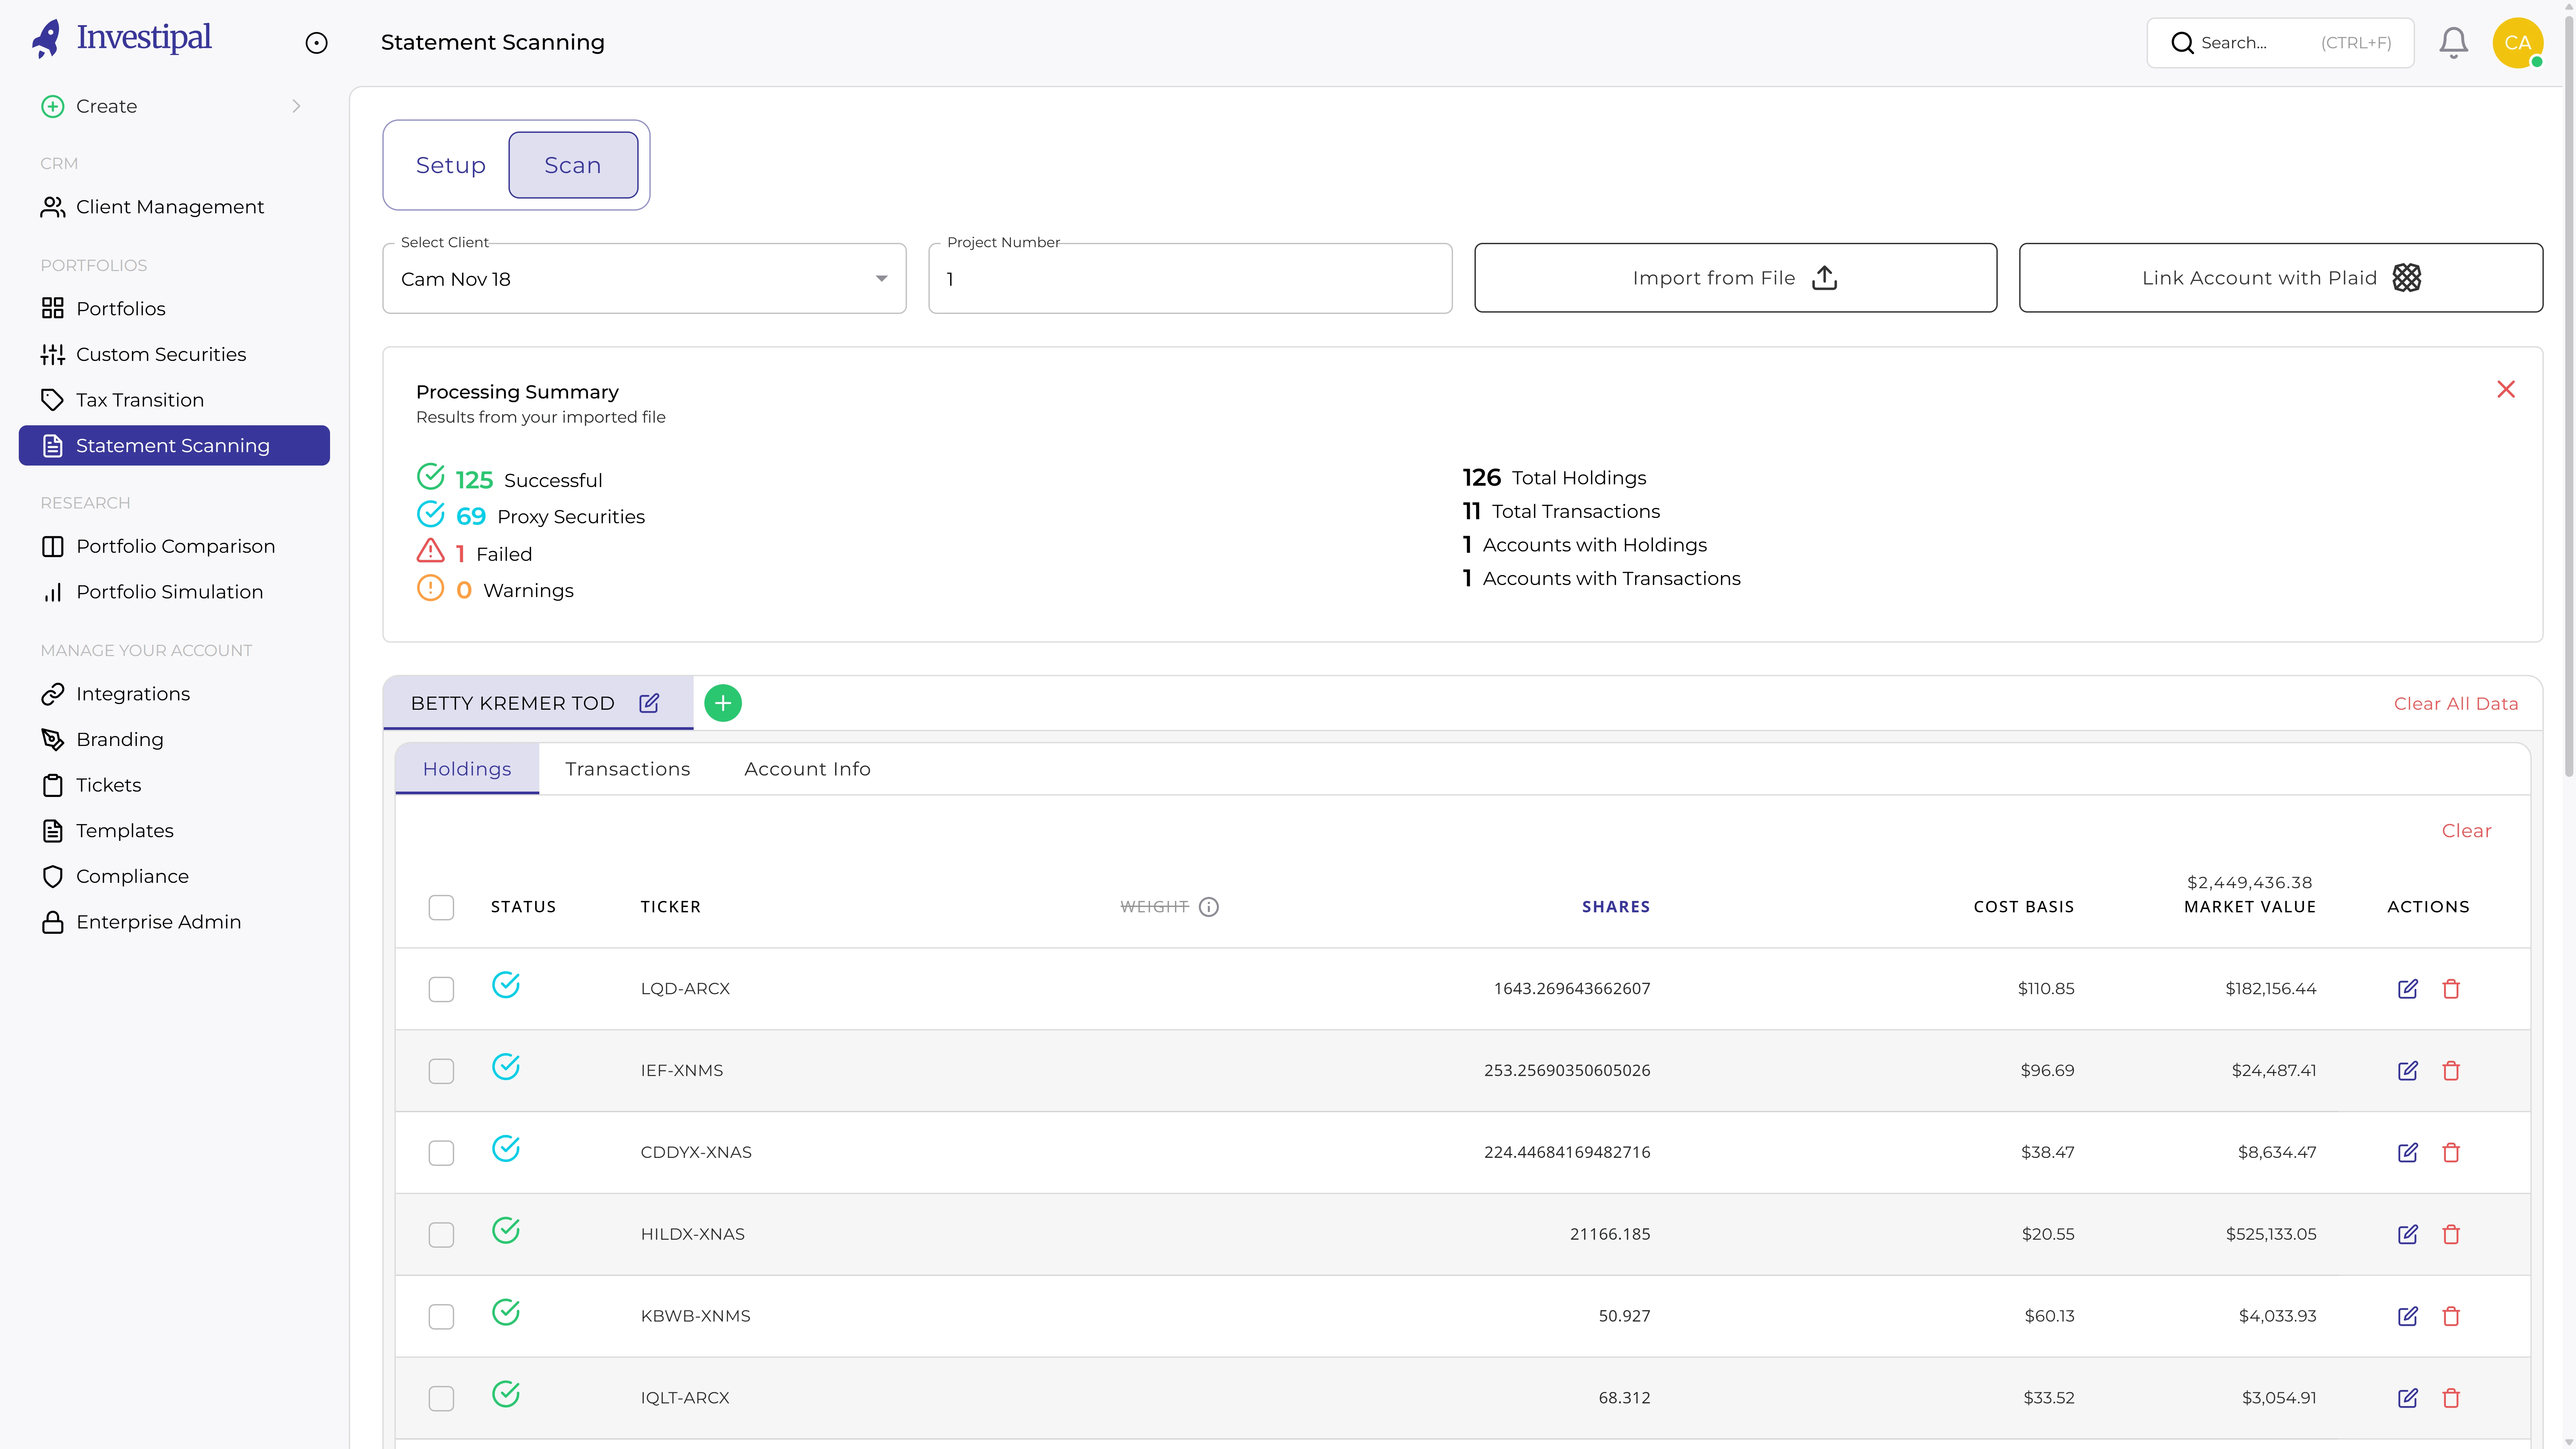Click the LQD-ARCX proxy status icon

(506, 985)
